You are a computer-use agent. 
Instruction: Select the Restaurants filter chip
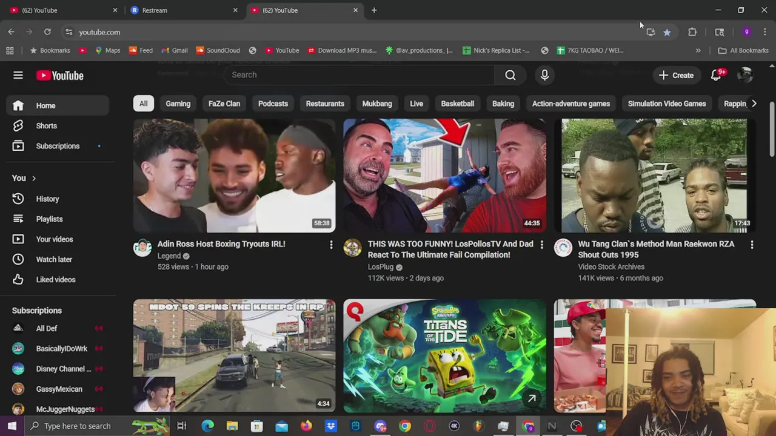click(325, 104)
